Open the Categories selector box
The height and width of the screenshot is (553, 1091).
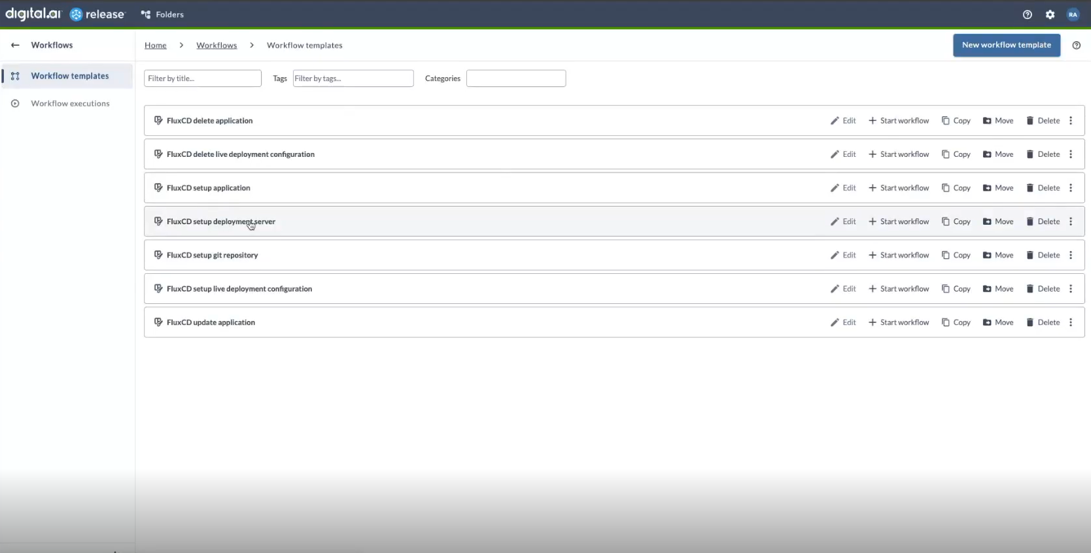(516, 78)
